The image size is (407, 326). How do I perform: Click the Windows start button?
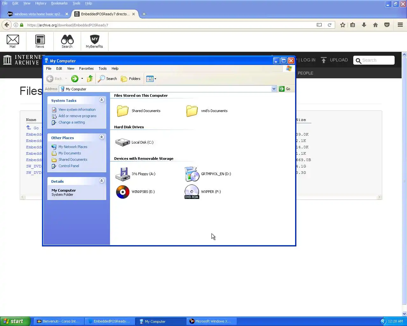click(15, 321)
